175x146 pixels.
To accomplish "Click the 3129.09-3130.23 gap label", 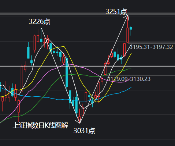I will (129, 79).
